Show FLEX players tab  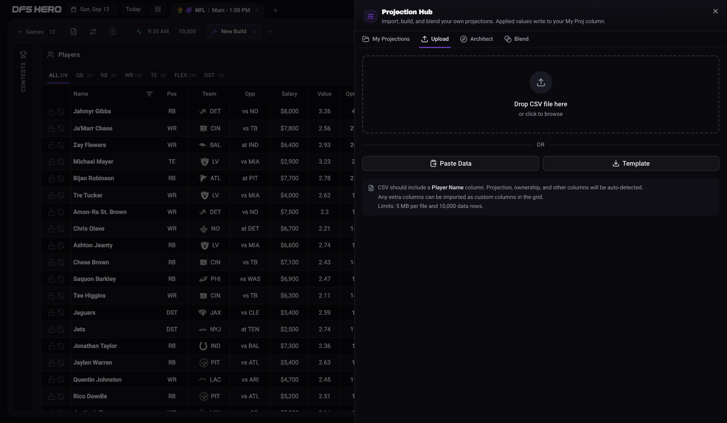point(185,75)
